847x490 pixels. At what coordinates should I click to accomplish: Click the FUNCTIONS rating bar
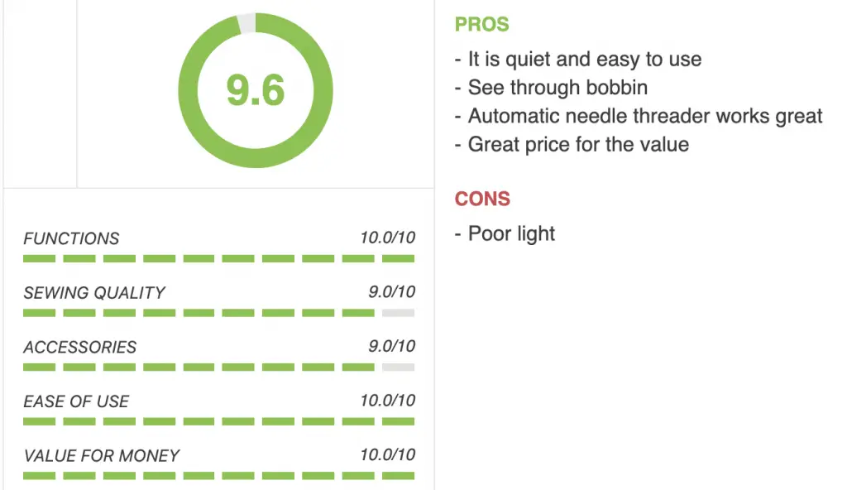(218, 258)
